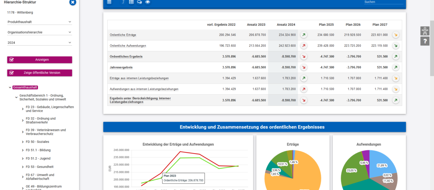Click orange end-of-row arrow for Erträge aus internen Leistungsbeziehungen
This screenshot has height=190, width=434.
[x=396, y=78]
